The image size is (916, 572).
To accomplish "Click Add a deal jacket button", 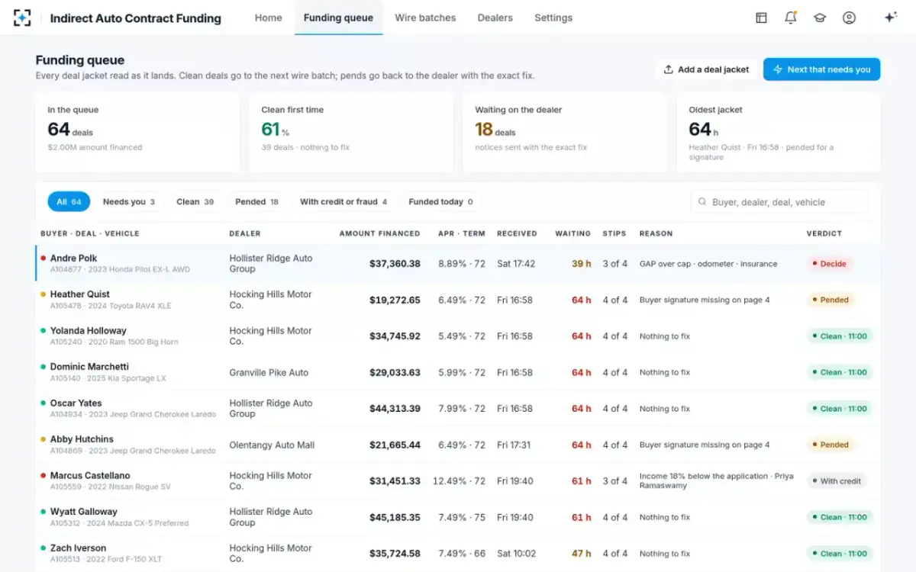I will pyautogui.click(x=706, y=69).
